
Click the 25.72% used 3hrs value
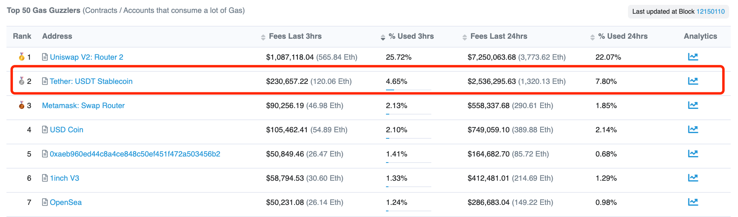(399, 57)
